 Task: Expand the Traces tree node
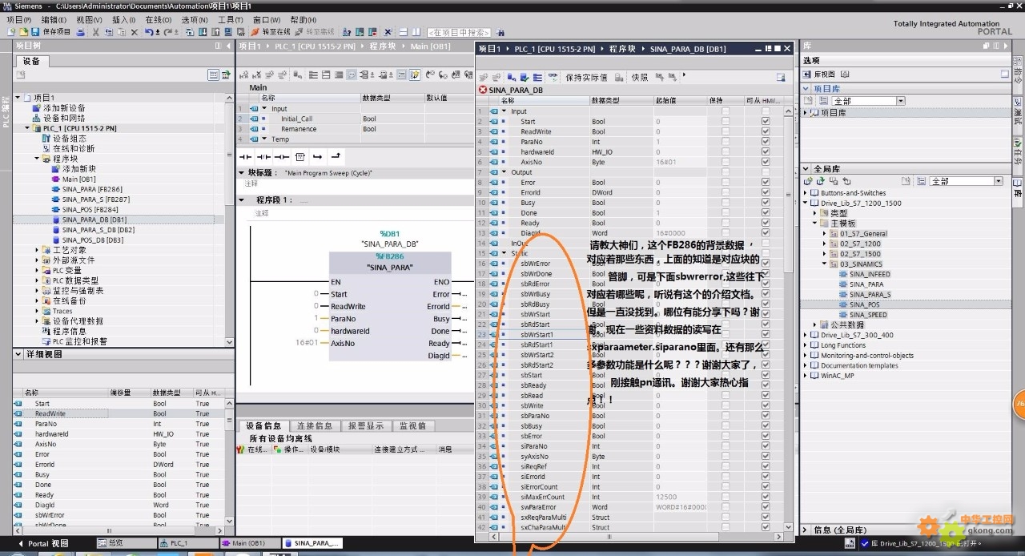click(37, 311)
